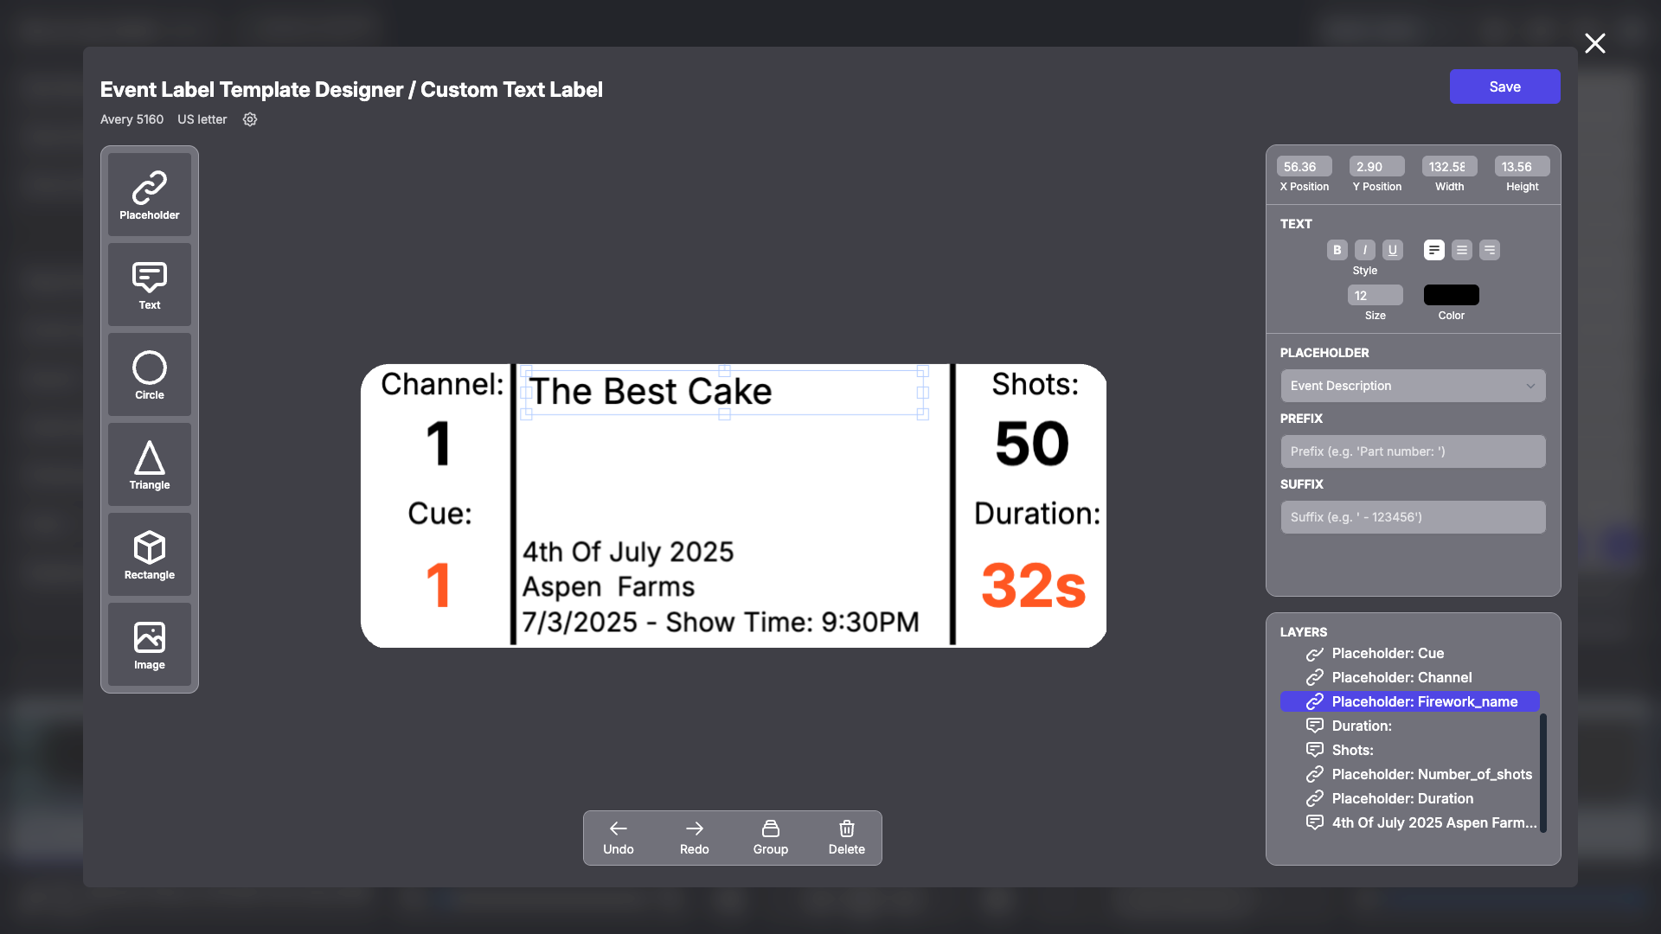Click the Save button
Image resolution: width=1661 pixels, height=934 pixels.
click(1504, 86)
